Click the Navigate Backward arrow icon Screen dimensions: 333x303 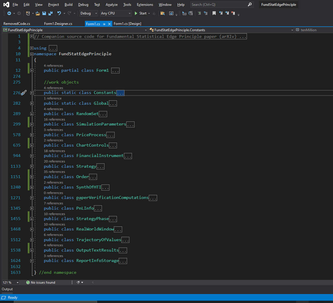click(x=9, y=13)
